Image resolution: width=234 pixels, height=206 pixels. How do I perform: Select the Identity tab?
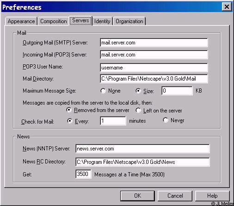(x=102, y=21)
